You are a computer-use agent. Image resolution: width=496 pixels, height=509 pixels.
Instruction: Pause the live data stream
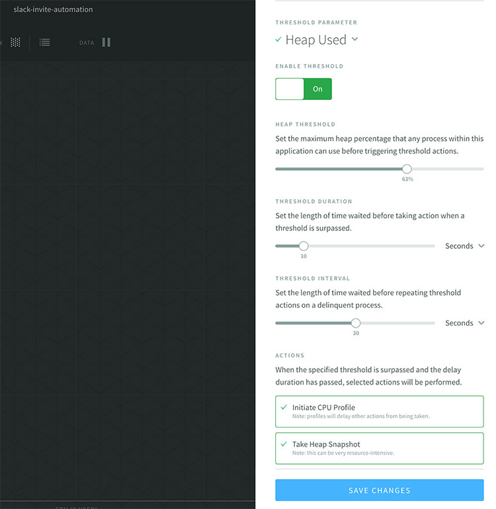pyautogui.click(x=106, y=42)
